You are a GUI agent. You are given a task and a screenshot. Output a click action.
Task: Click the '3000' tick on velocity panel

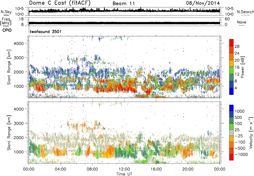coord(19,123)
